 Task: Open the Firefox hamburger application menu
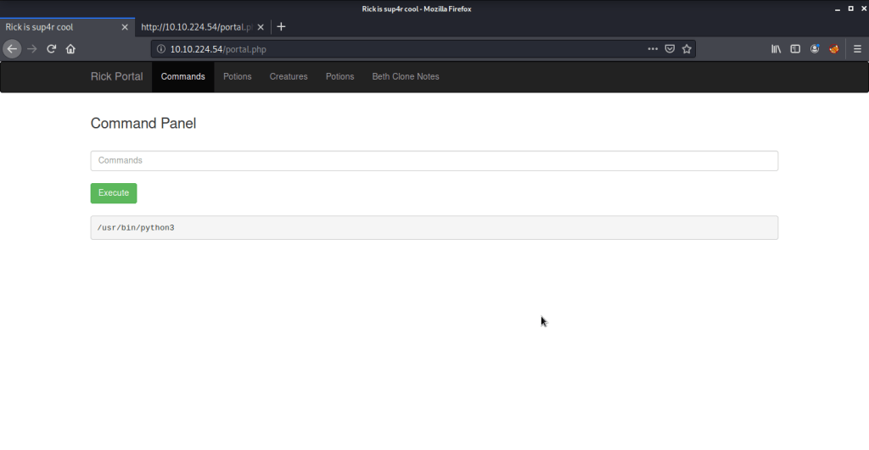point(857,49)
